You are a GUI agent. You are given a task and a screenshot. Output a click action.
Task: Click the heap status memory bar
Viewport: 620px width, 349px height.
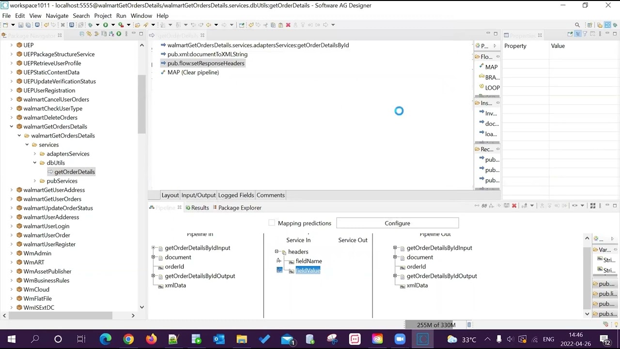tap(436, 325)
